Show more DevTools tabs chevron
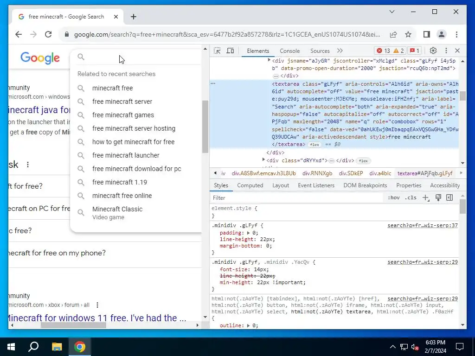Viewport: 475px width, 356px height. click(340, 51)
